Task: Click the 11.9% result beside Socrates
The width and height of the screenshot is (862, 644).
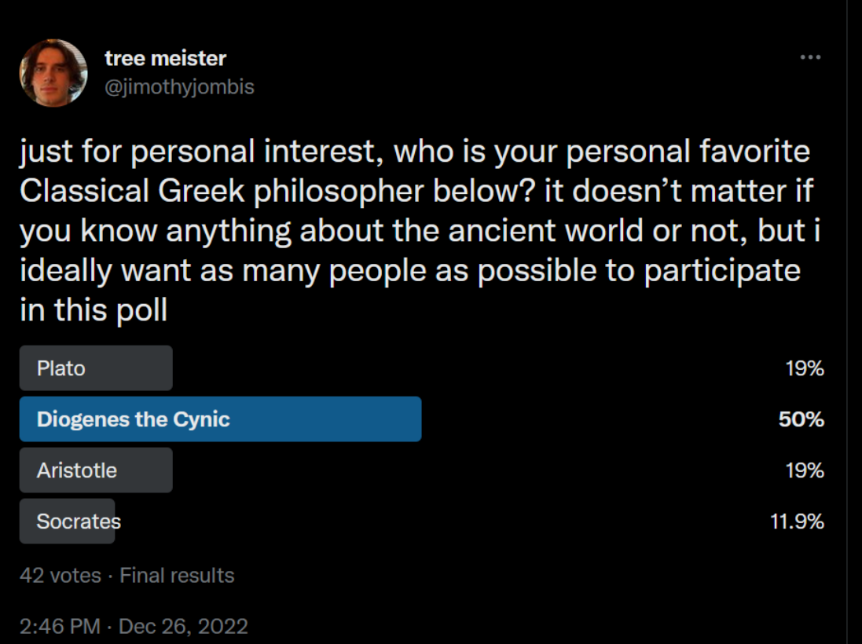Action: coord(797,521)
